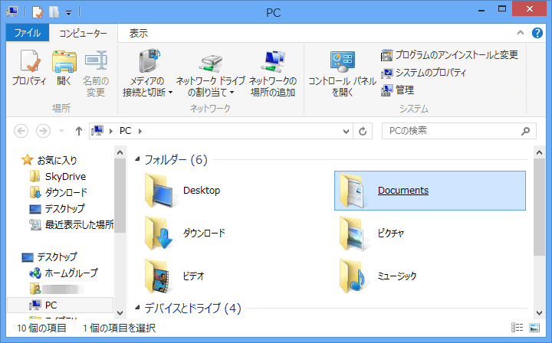Select PC in the navigation tree
This screenshot has height=343, width=552.
click(61, 305)
